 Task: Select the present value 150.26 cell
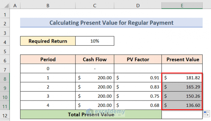coord(182,96)
